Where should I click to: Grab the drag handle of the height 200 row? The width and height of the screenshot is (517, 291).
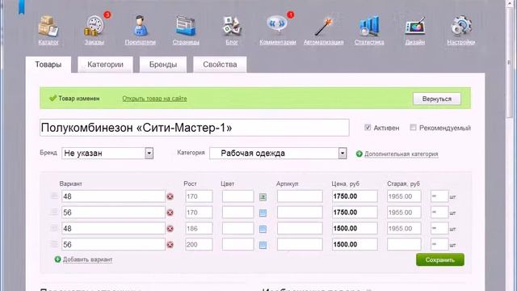pyautogui.click(x=54, y=244)
